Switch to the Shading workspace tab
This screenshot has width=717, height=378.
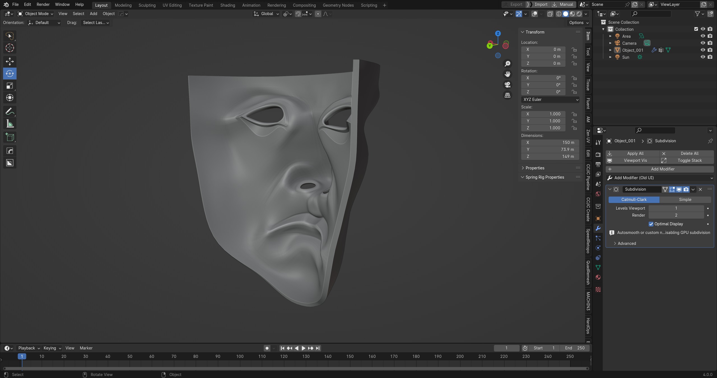[227, 5]
